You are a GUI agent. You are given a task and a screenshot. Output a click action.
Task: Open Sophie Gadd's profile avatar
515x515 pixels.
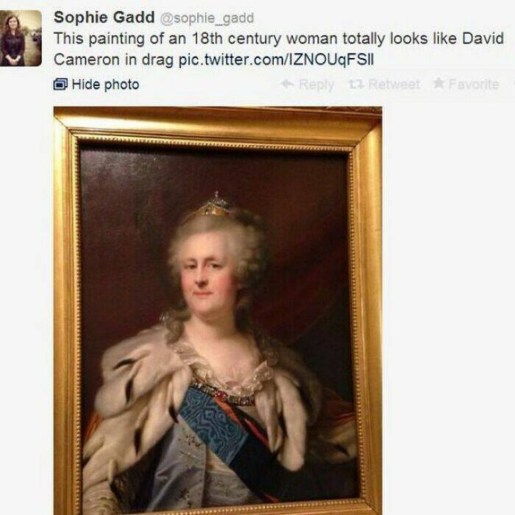point(21,38)
